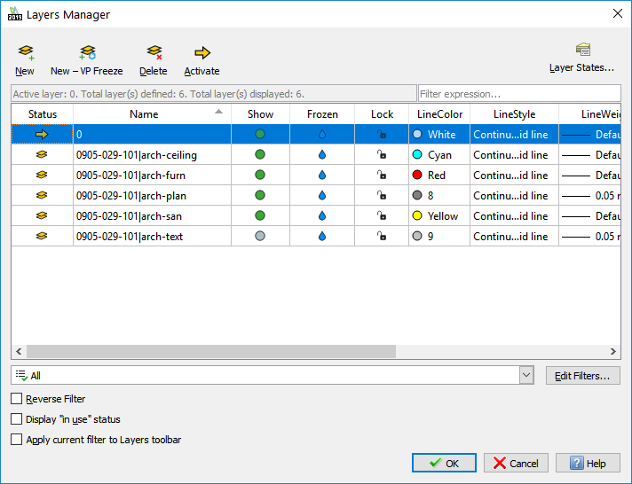Create a new layer with New icon

point(26,52)
